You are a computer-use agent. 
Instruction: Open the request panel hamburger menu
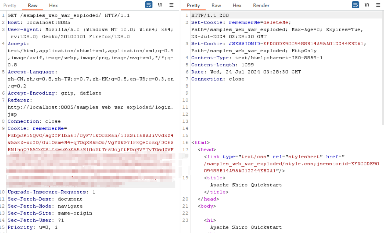[171, 5]
